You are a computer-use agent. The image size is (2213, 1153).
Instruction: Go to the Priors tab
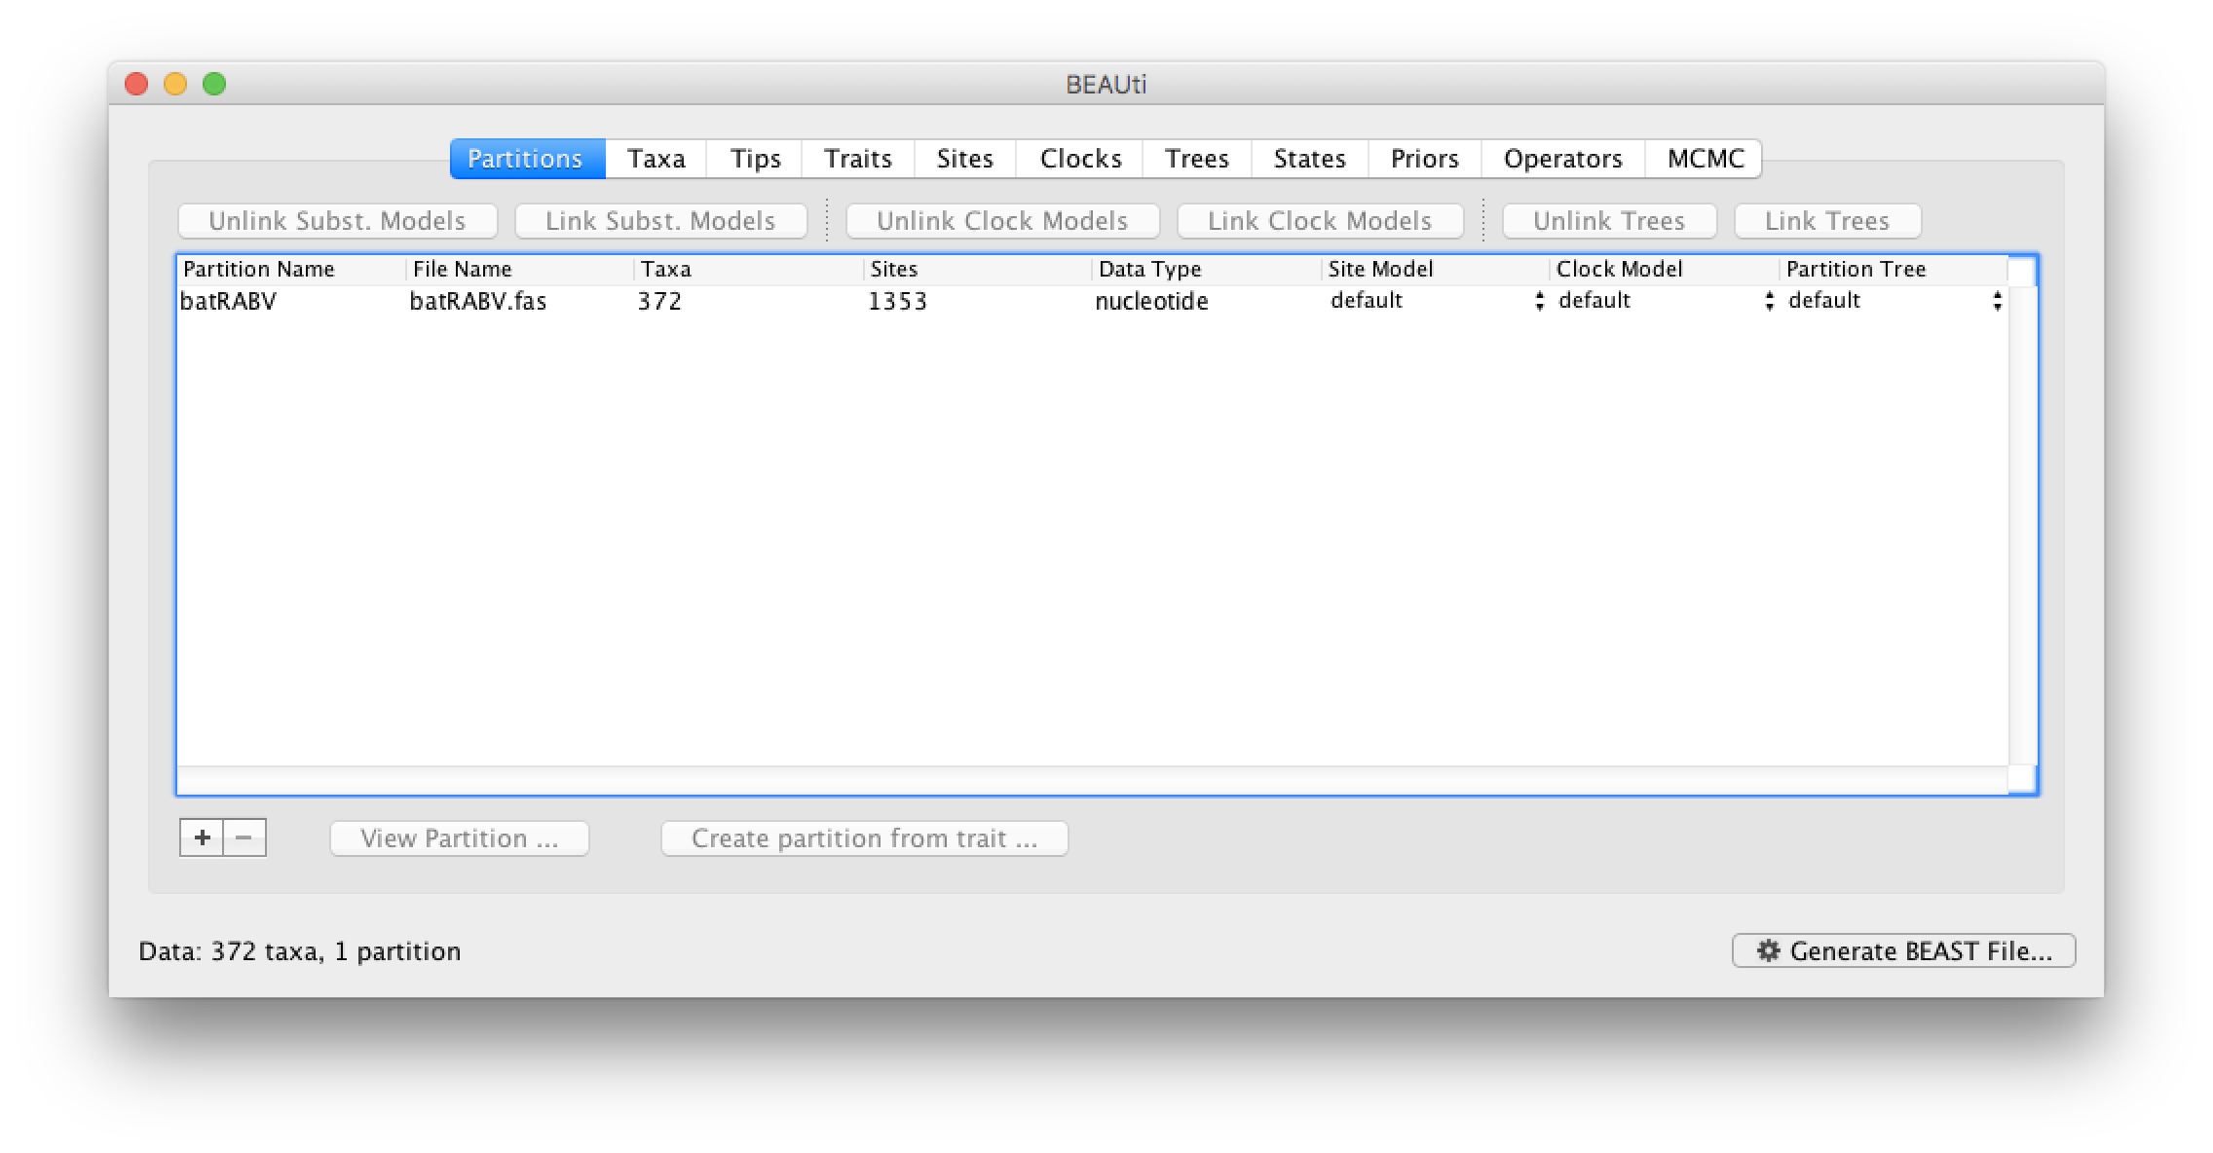[x=1425, y=159]
